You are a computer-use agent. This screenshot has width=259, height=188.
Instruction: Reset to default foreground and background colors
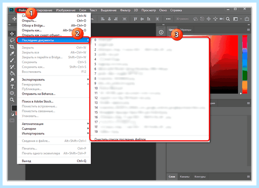(13, 114)
